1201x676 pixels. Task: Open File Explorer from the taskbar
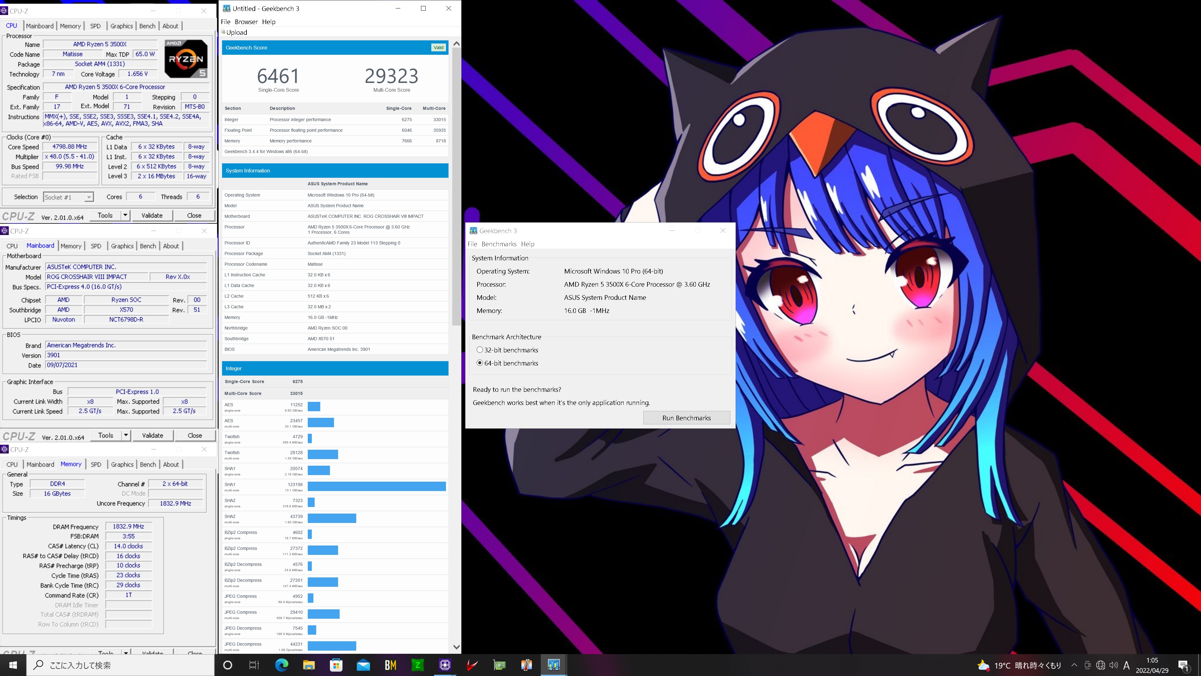pos(309,665)
